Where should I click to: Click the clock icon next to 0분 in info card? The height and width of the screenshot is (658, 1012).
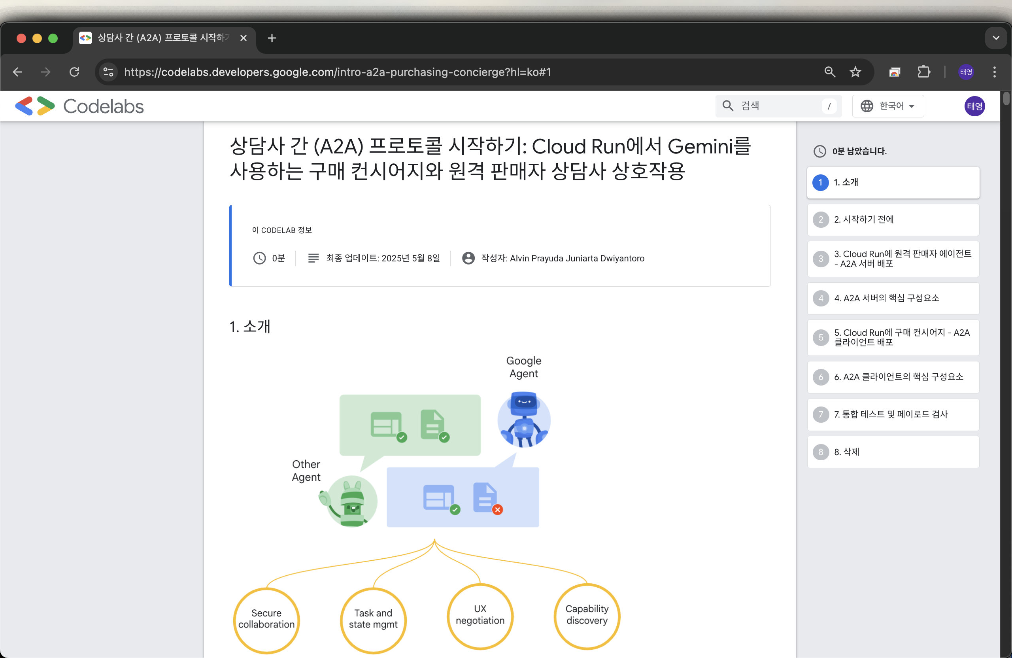[259, 258]
